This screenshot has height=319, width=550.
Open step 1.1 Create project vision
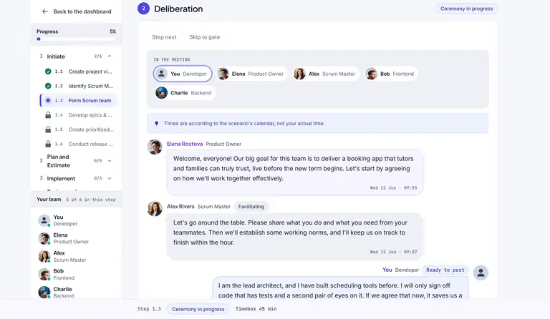(x=79, y=72)
